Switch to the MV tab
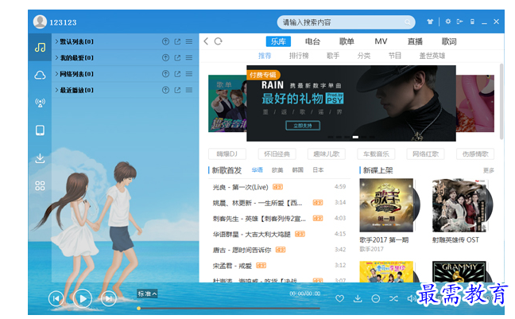The image size is (515, 319). pos(381,41)
